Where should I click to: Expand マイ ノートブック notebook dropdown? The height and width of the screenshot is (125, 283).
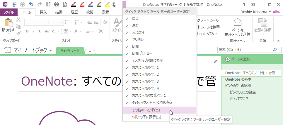click(x=50, y=50)
